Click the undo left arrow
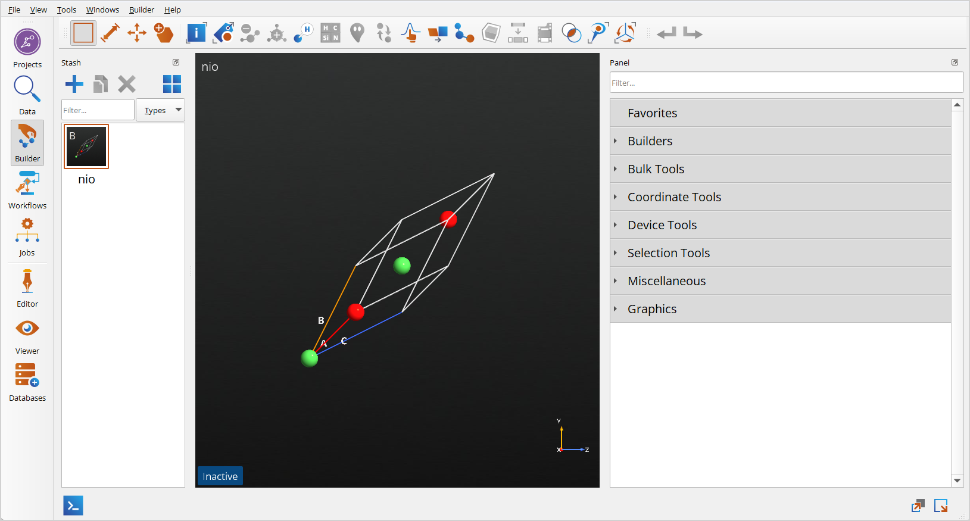 click(666, 33)
